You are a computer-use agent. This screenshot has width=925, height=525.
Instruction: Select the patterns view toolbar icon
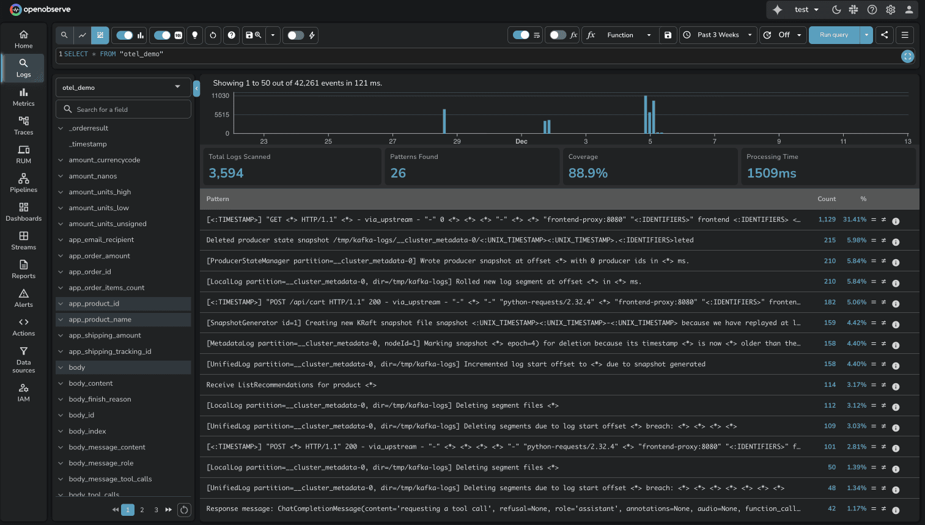pos(100,35)
